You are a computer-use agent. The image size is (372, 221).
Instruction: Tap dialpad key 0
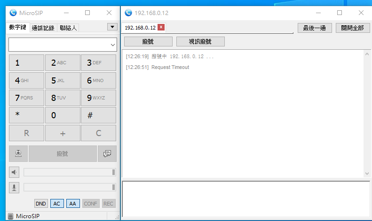pos(63,115)
